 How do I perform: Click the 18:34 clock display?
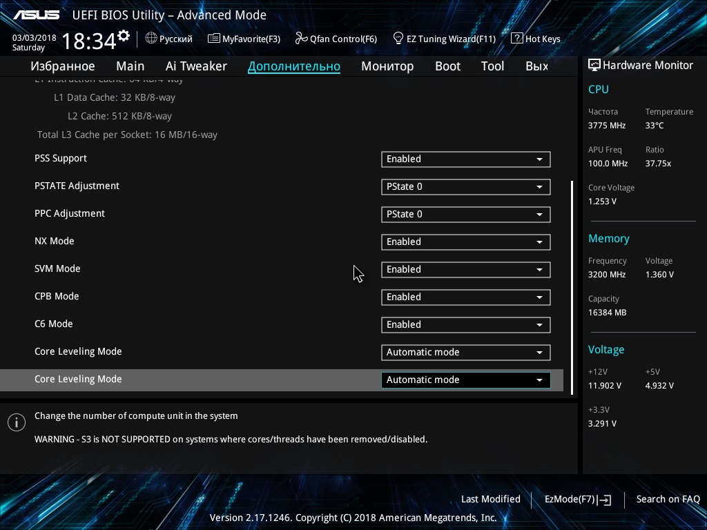(x=89, y=41)
